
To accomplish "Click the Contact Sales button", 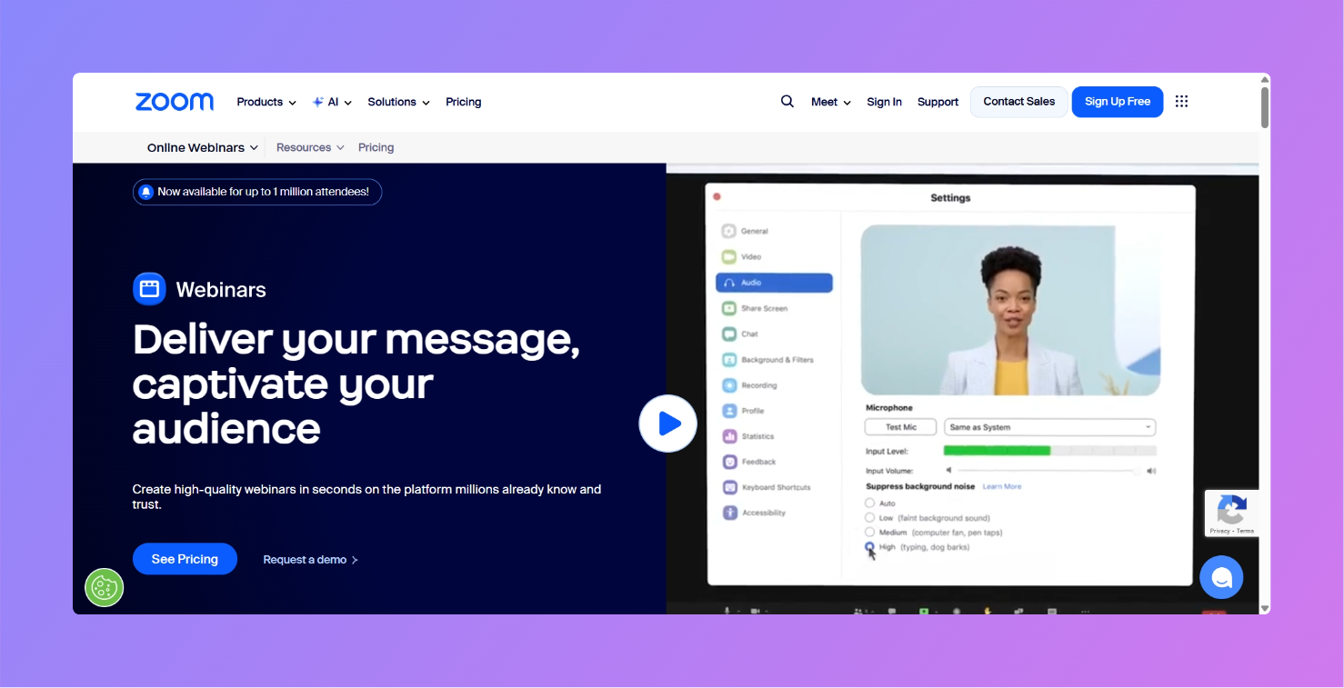I will click(1019, 102).
